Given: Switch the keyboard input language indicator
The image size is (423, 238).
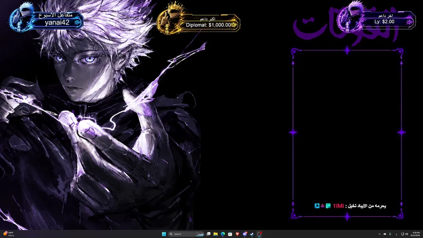Looking at the screenshot, I should 397,234.
